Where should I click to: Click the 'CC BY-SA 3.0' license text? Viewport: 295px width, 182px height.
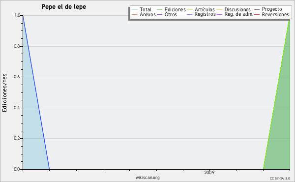coord(280,178)
